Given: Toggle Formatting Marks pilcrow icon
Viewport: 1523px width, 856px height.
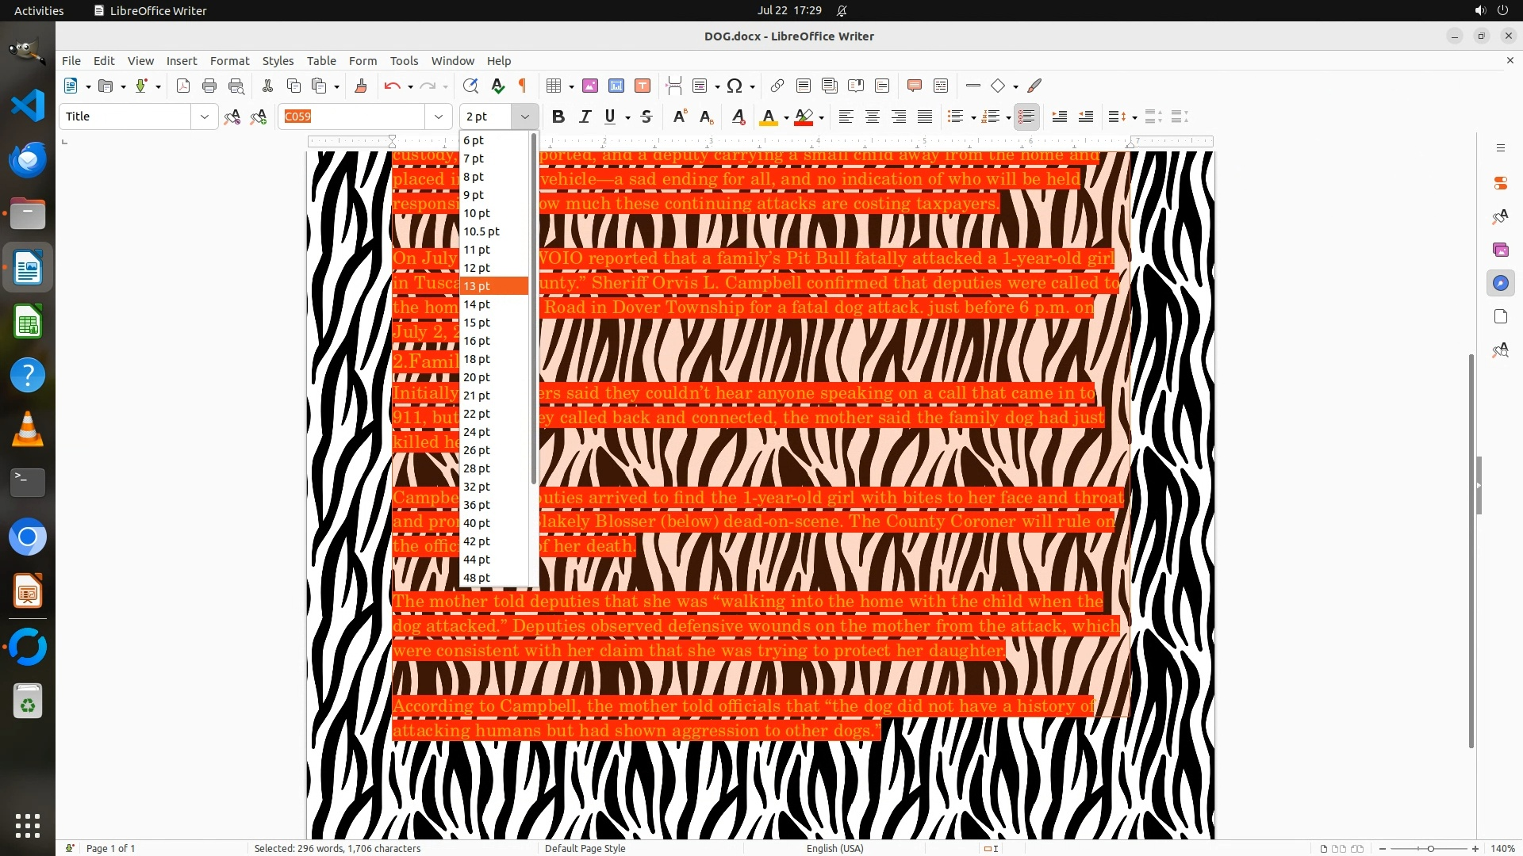Looking at the screenshot, I should point(523,86).
